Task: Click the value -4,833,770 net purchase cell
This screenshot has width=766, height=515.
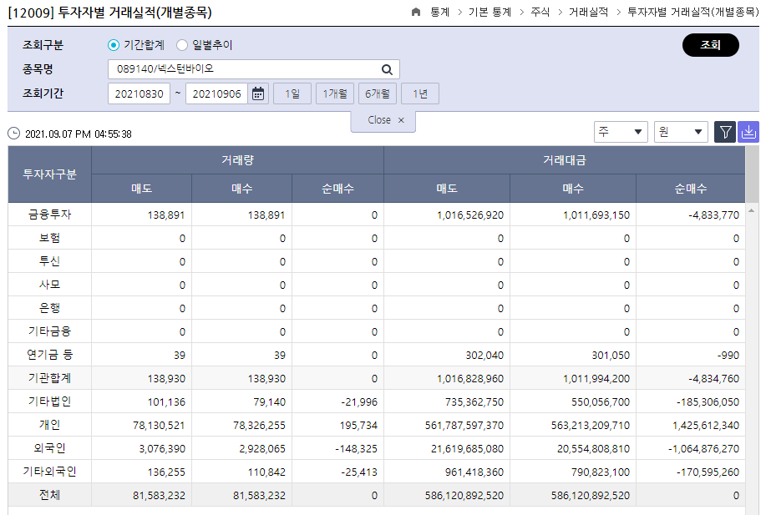Action: [x=713, y=215]
